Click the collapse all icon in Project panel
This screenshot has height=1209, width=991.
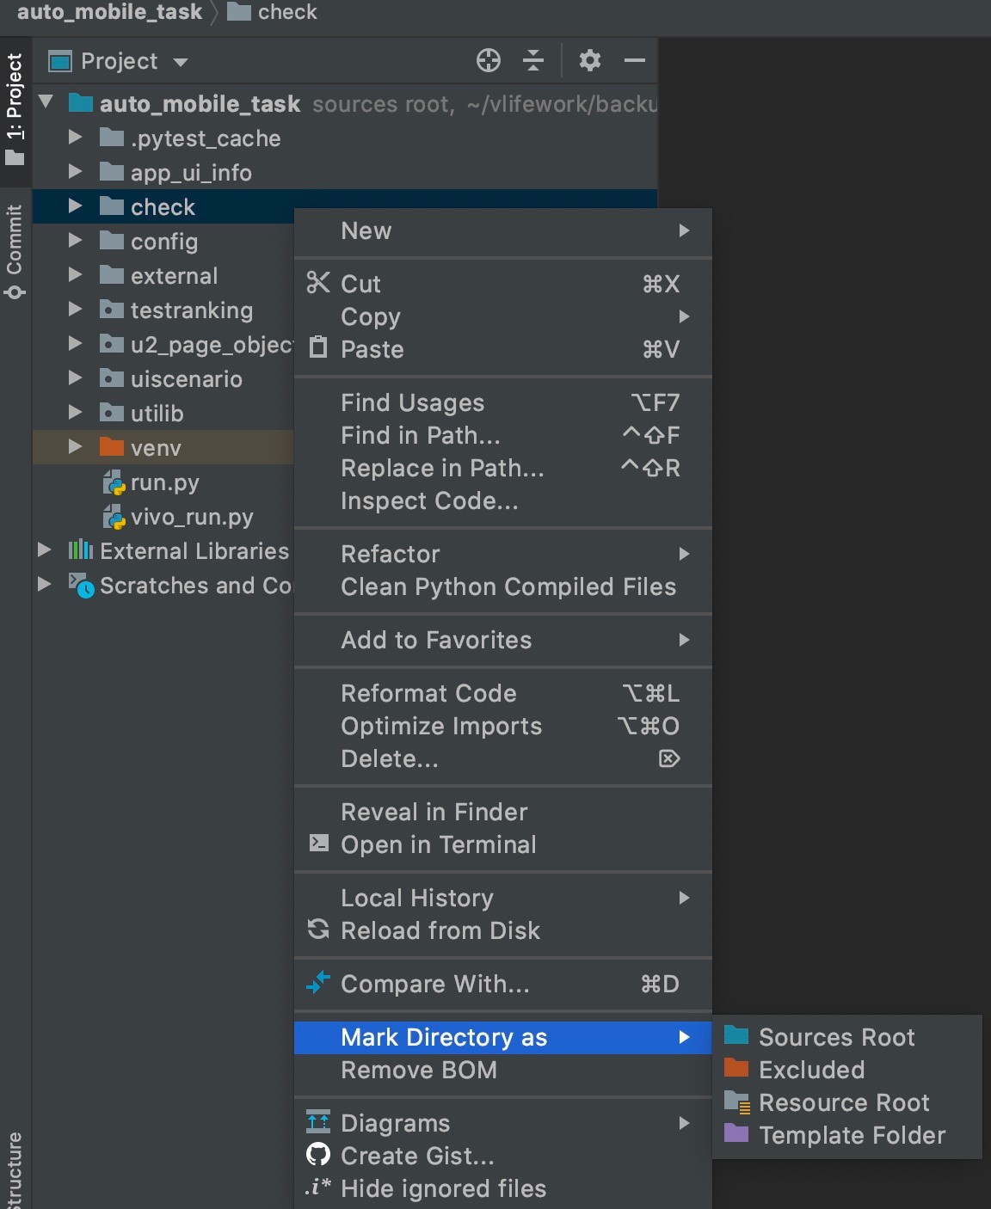tap(533, 60)
